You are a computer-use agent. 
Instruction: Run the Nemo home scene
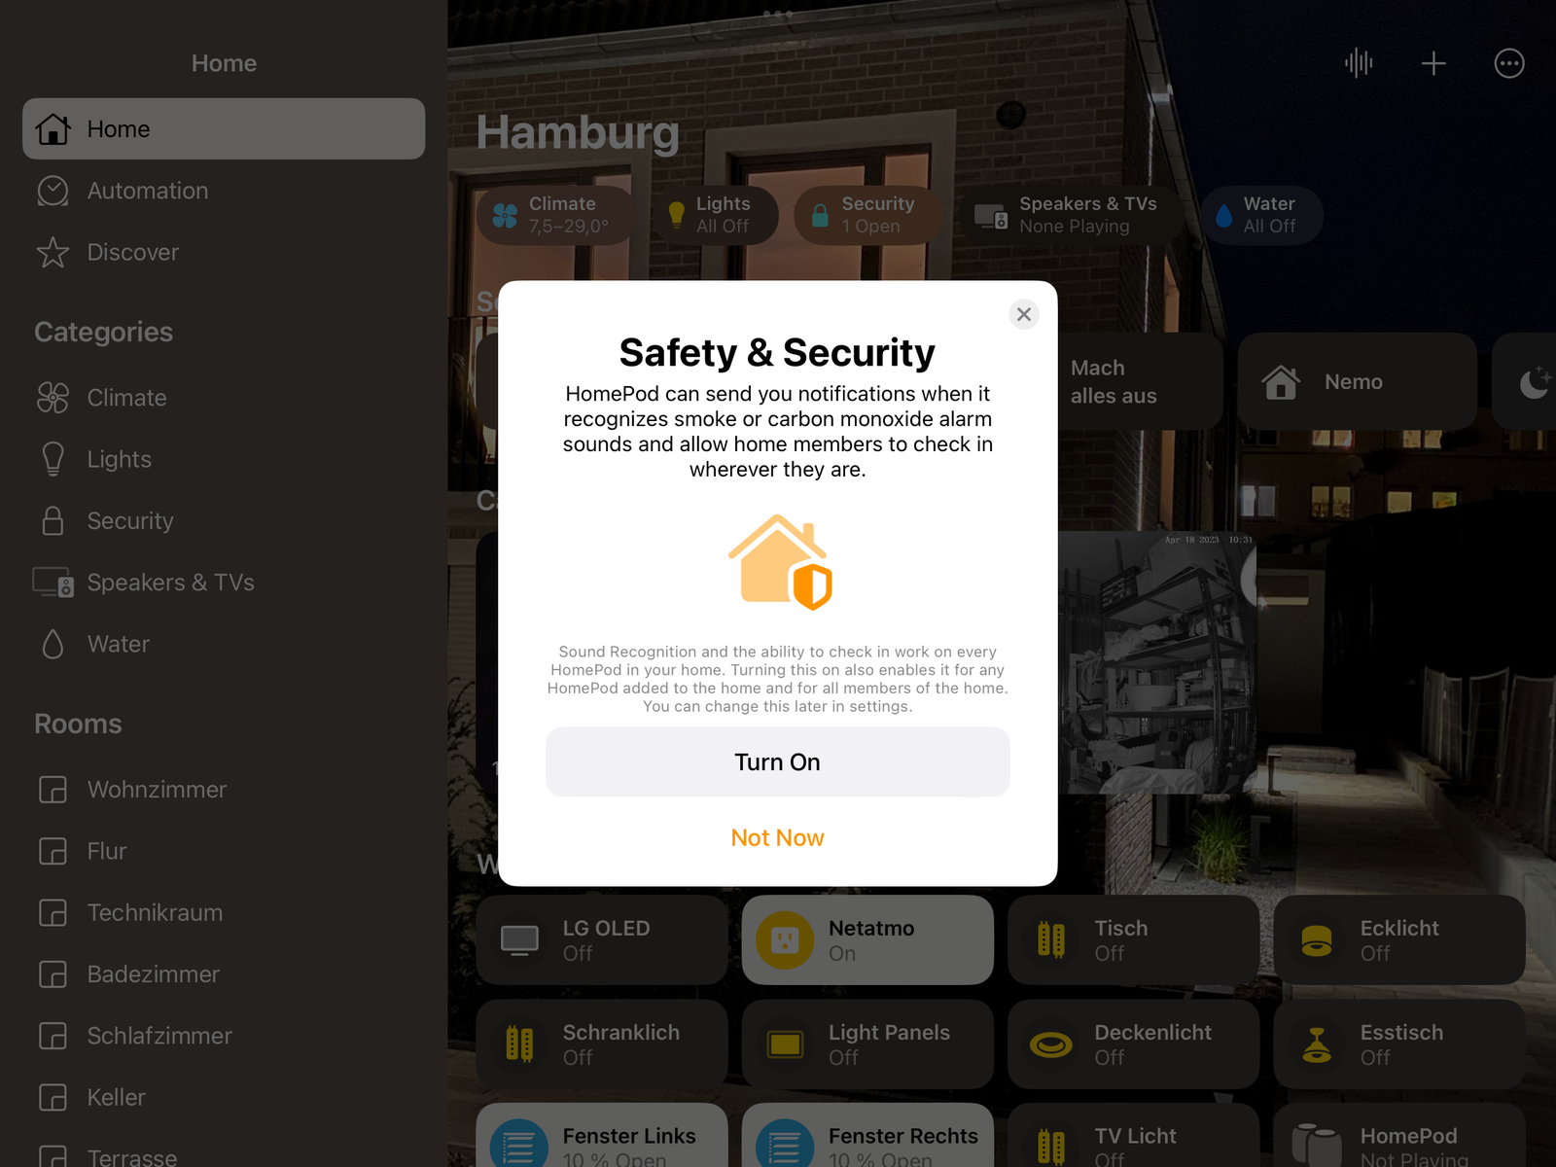[1357, 381]
